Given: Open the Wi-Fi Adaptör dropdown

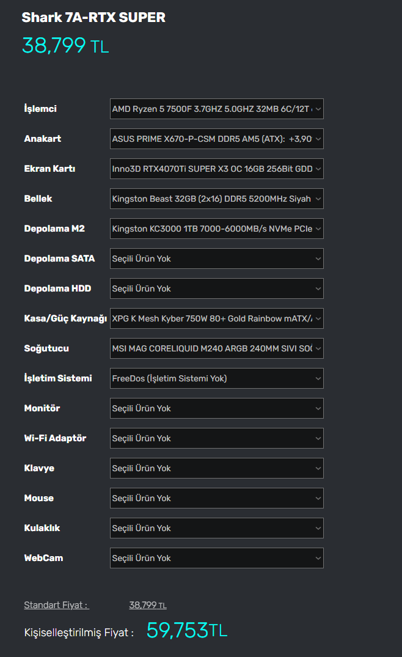Looking at the screenshot, I should (x=216, y=438).
